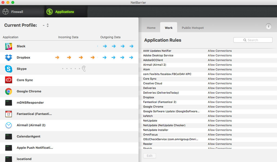Select the Google Chrome application row
277x162 pixels.
click(69, 91)
